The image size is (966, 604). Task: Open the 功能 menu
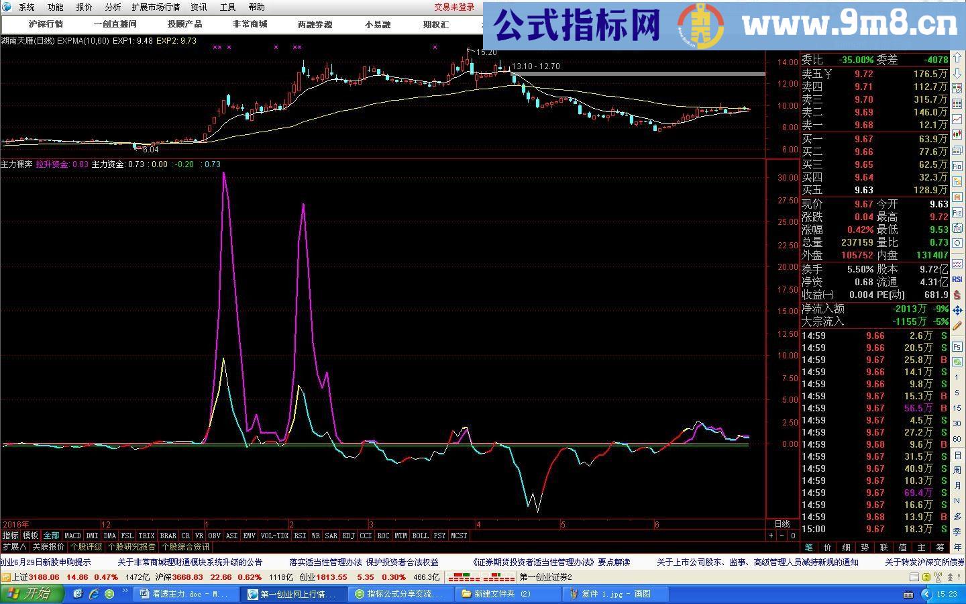pos(55,7)
